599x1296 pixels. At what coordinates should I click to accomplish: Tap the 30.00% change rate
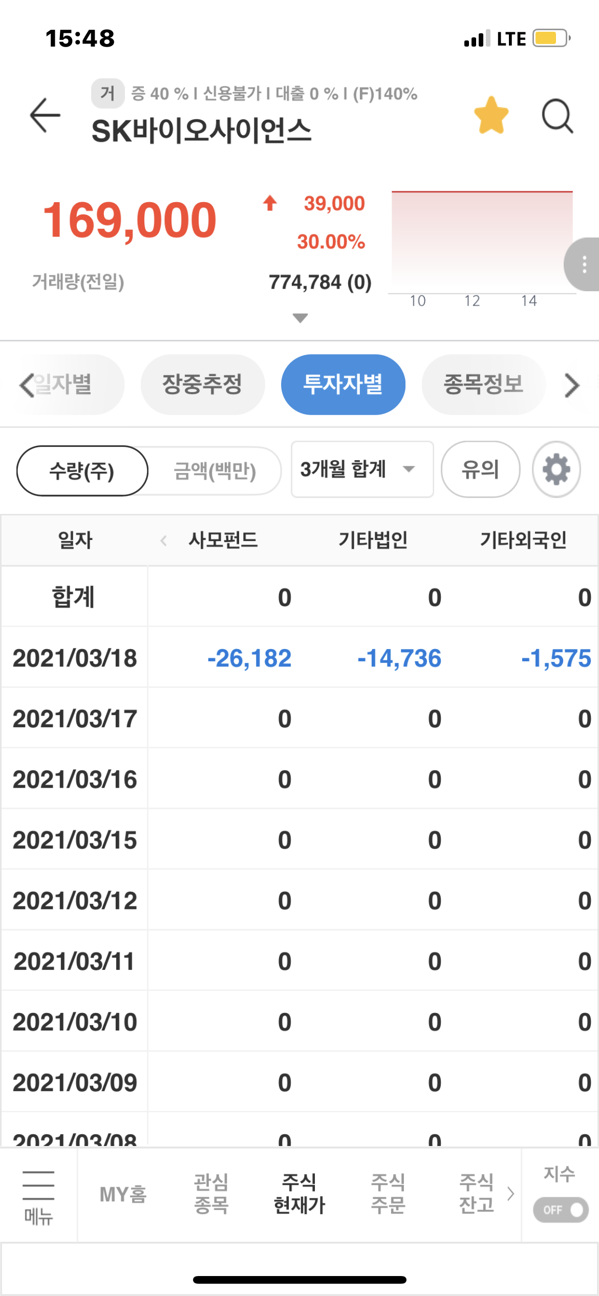coord(331,242)
